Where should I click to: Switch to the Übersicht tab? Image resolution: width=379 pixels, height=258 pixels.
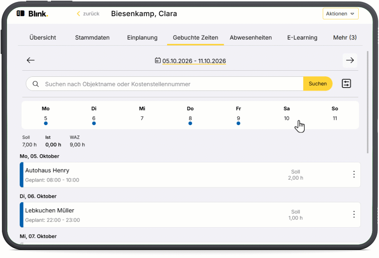pos(43,38)
